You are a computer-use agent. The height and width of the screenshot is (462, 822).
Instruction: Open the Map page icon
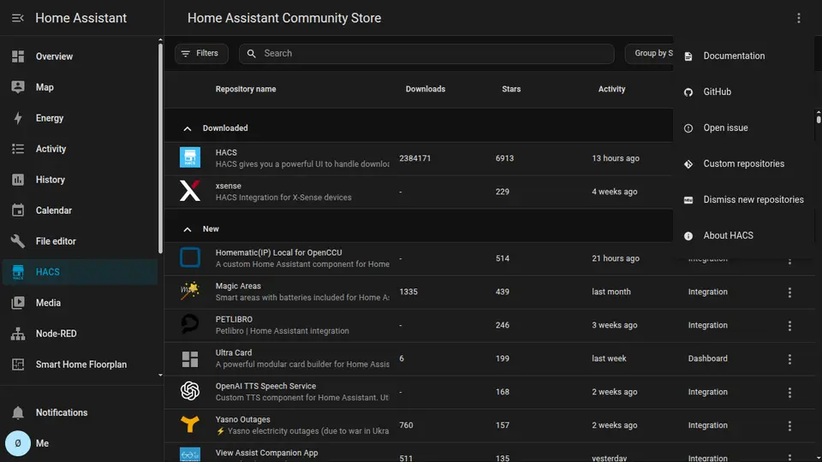coord(18,87)
